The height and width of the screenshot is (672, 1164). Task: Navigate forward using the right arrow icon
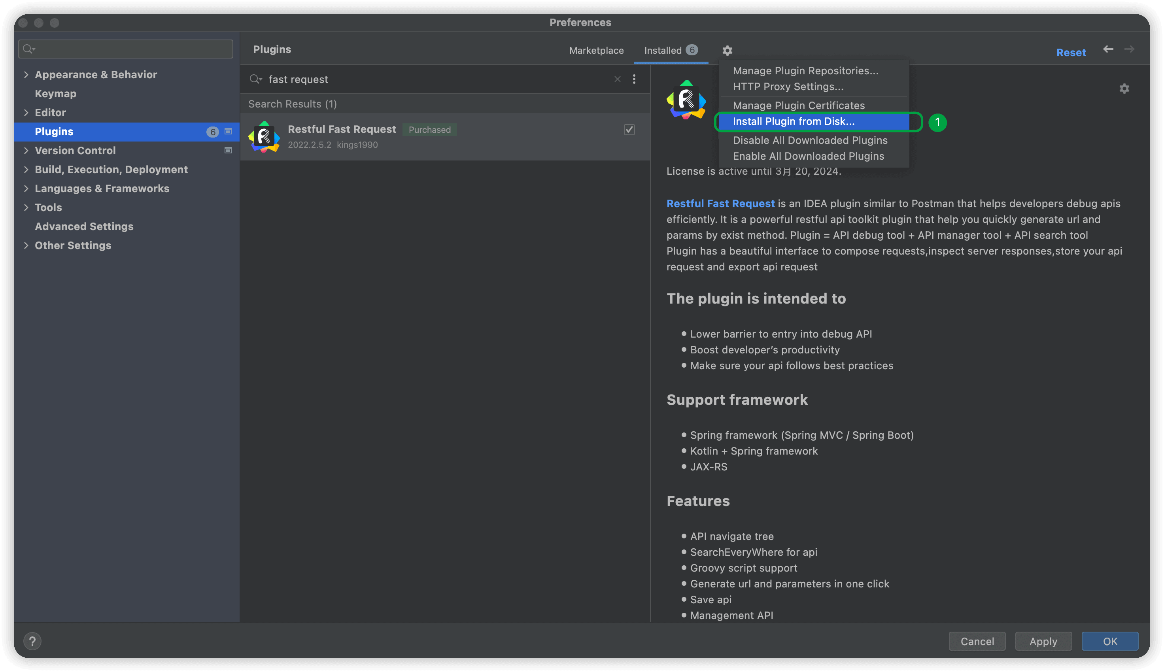[x=1130, y=49]
